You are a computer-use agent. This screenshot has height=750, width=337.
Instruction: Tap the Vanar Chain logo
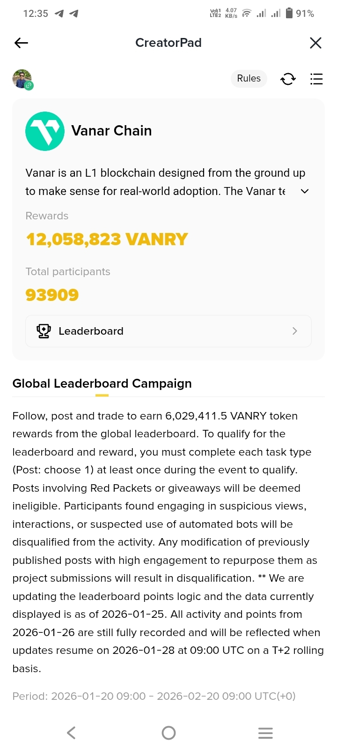pyautogui.click(x=45, y=131)
